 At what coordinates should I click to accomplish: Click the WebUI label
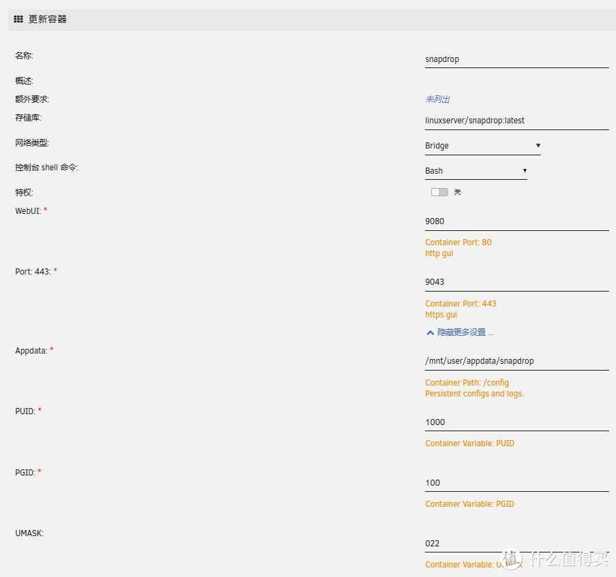click(x=28, y=211)
